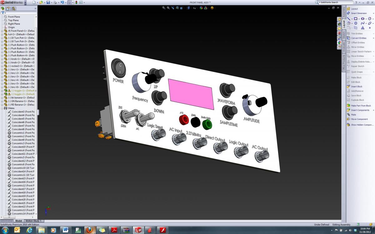Open the Evaluate vertical tab
375x234 pixels.
click(344, 47)
